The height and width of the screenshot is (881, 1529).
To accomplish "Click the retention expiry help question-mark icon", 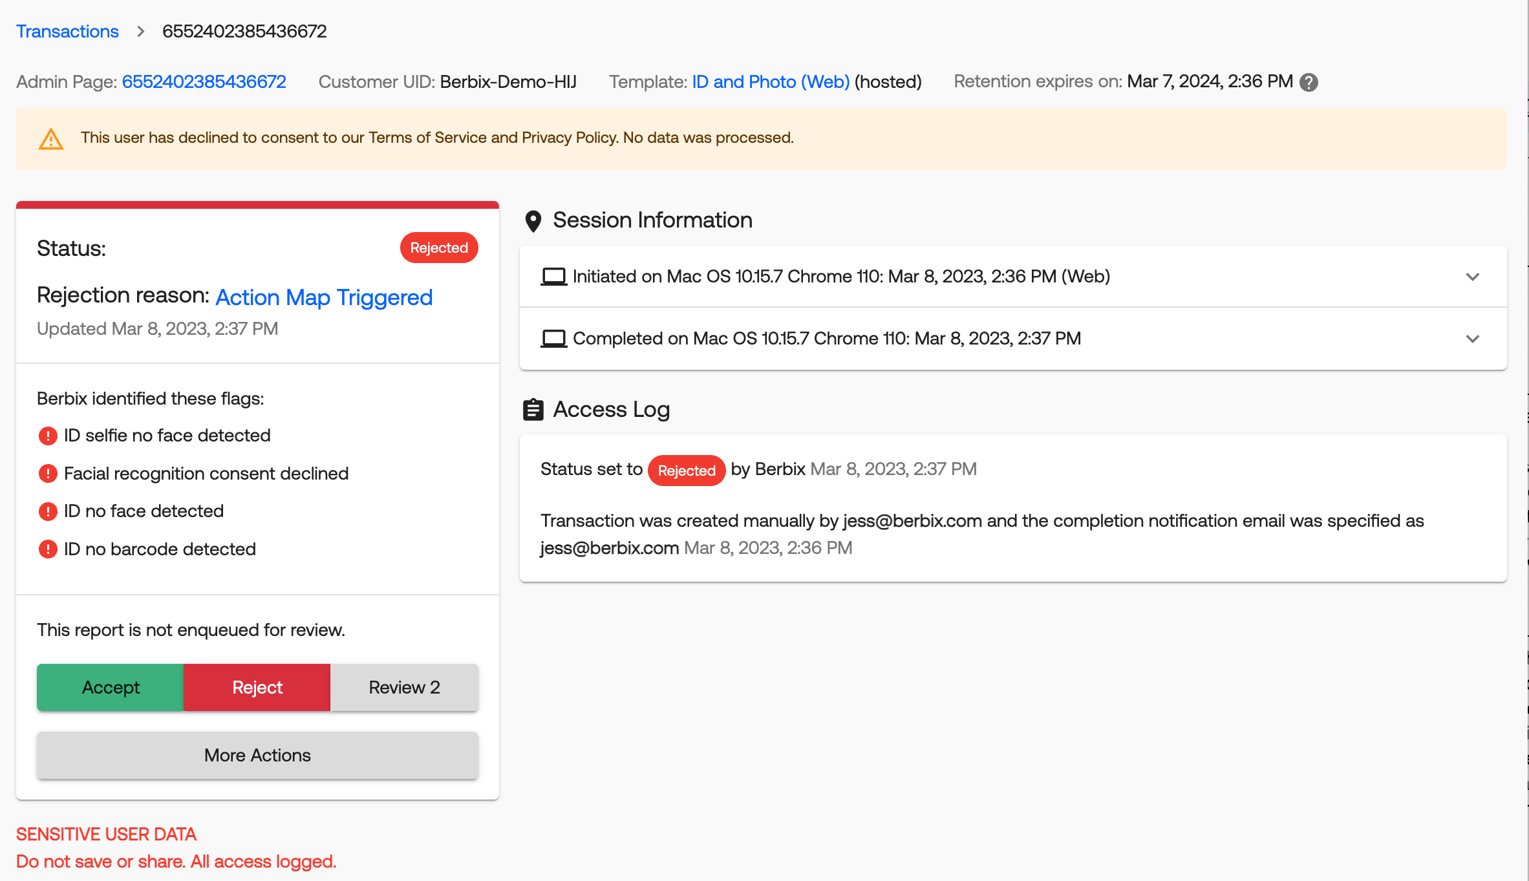I will coord(1309,82).
